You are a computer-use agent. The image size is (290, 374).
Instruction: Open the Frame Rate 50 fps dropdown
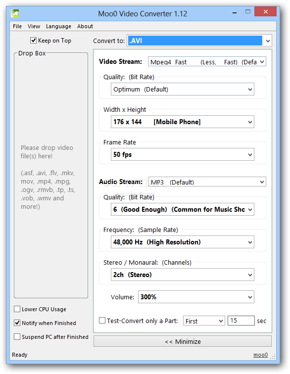tap(182, 154)
